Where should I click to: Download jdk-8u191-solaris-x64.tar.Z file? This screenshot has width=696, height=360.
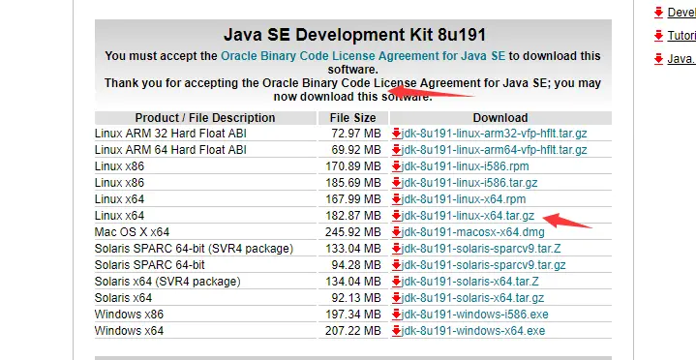click(x=470, y=282)
